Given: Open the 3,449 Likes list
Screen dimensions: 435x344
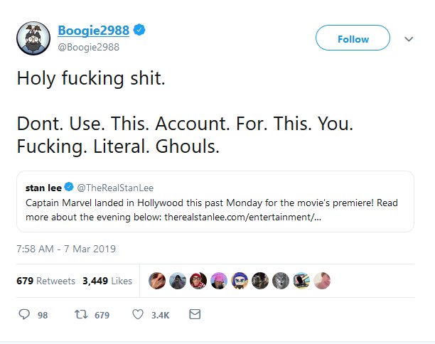Looking at the screenshot, I should (107, 281).
